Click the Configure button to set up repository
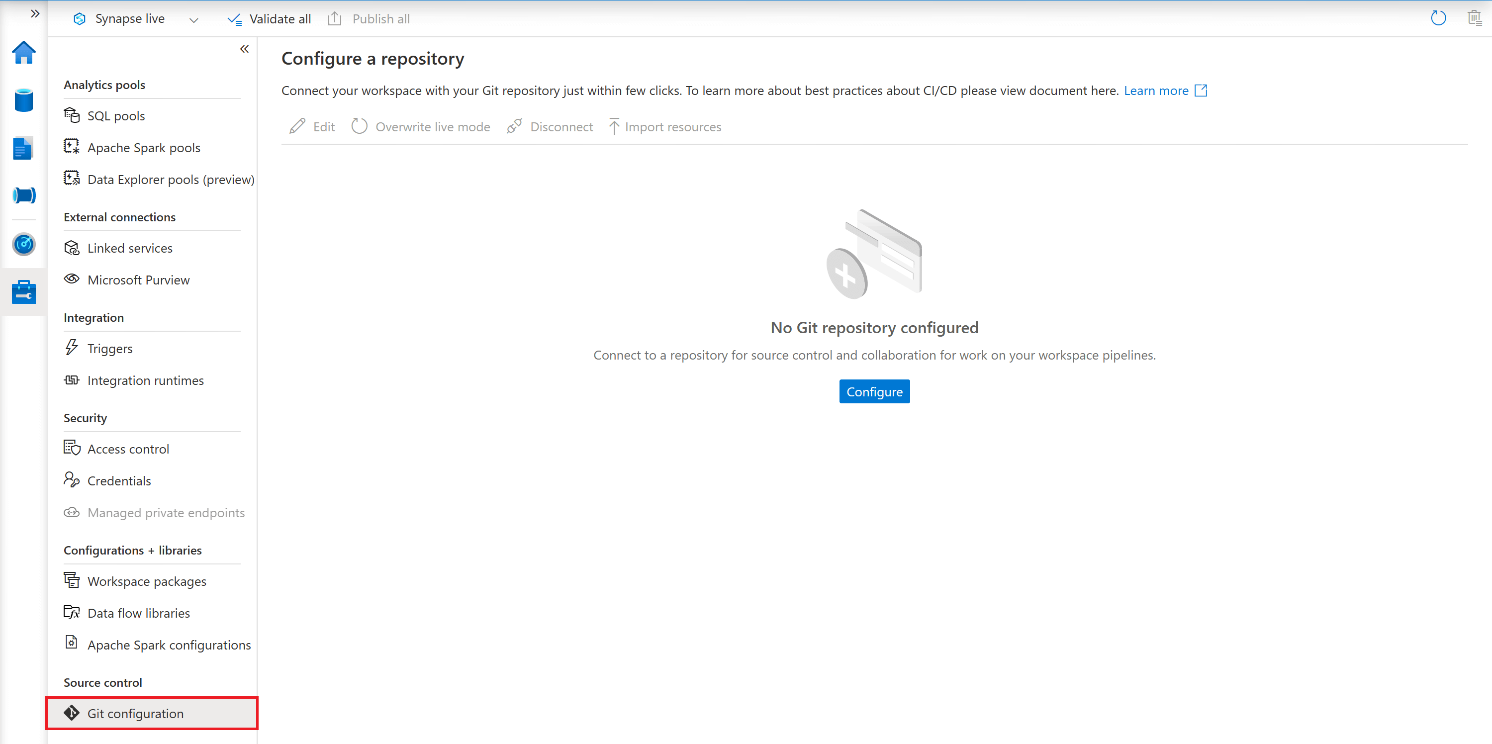This screenshot has height=744, width=1492. [x=874, y=391]
